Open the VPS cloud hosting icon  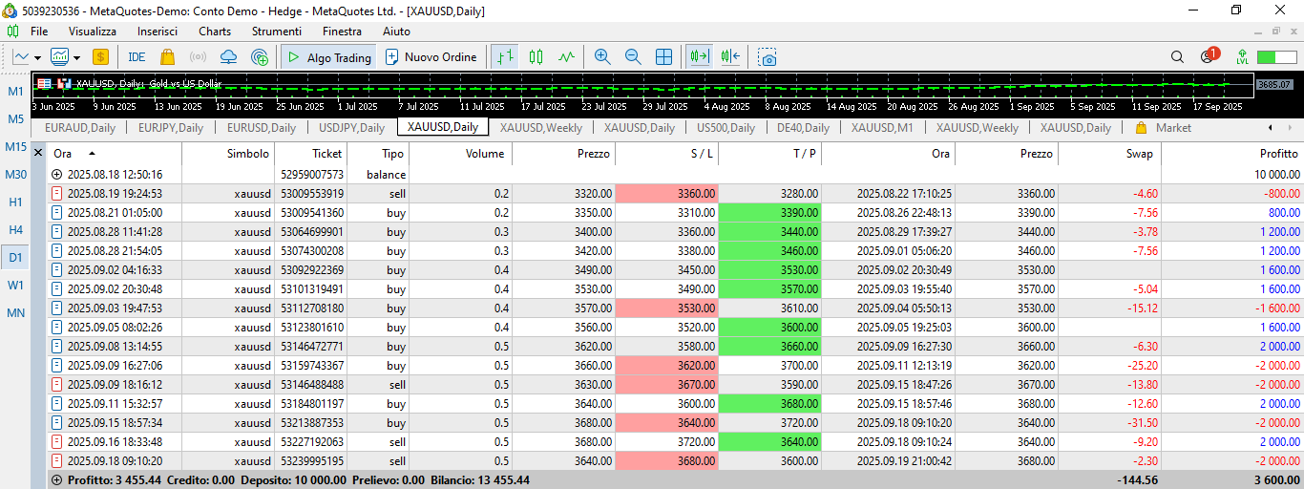(228, 57)
